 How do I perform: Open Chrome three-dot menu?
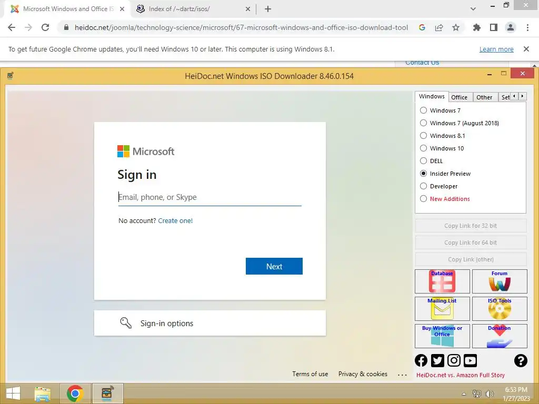point(527,27)
